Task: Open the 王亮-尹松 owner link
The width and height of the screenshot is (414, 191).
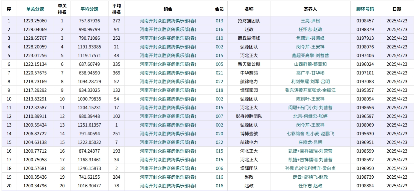Action: [x=310, y=21]
